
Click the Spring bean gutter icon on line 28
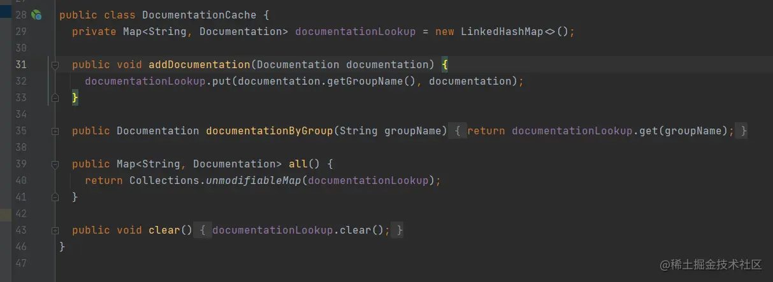[x=36, y=15]
